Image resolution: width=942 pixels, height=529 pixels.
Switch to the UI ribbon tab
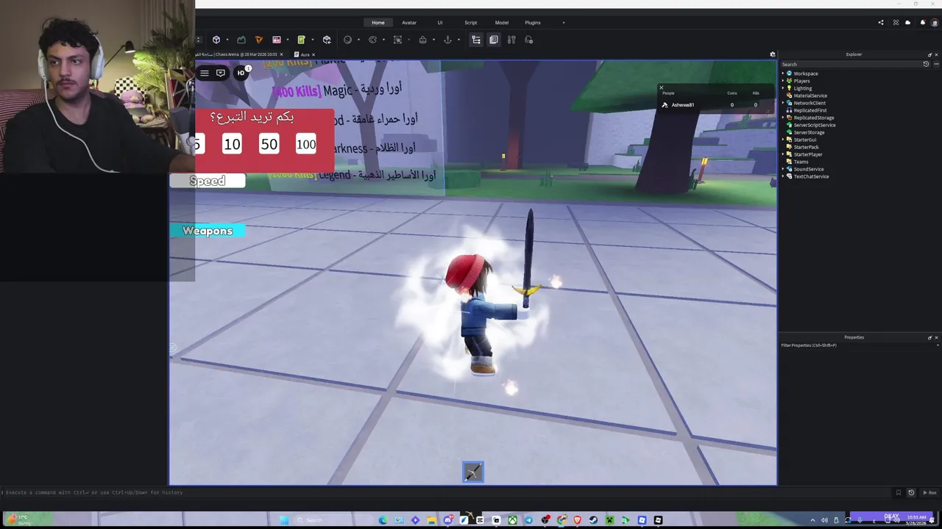coord(440,23)
